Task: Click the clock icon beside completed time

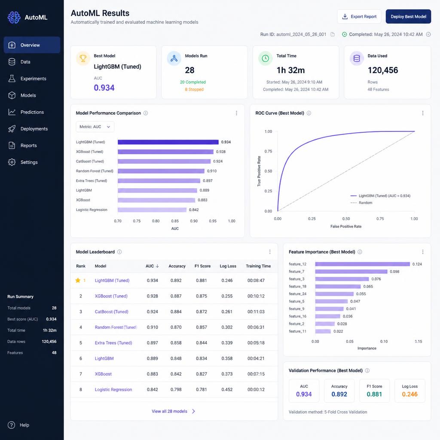Action: [x=428, y=34]
